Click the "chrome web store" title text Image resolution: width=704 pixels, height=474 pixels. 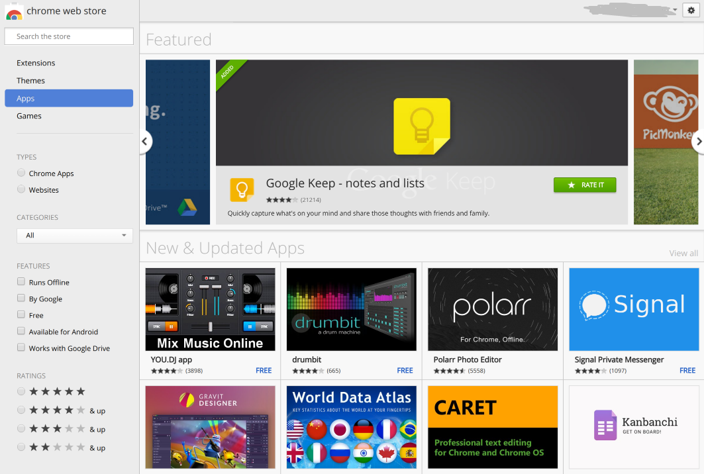(66, 11)
